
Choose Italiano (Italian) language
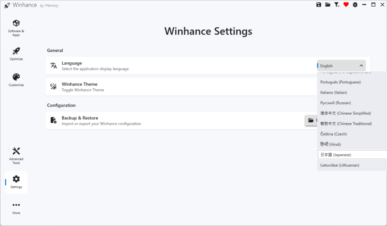pyautogui.click(x=352, y=92)
